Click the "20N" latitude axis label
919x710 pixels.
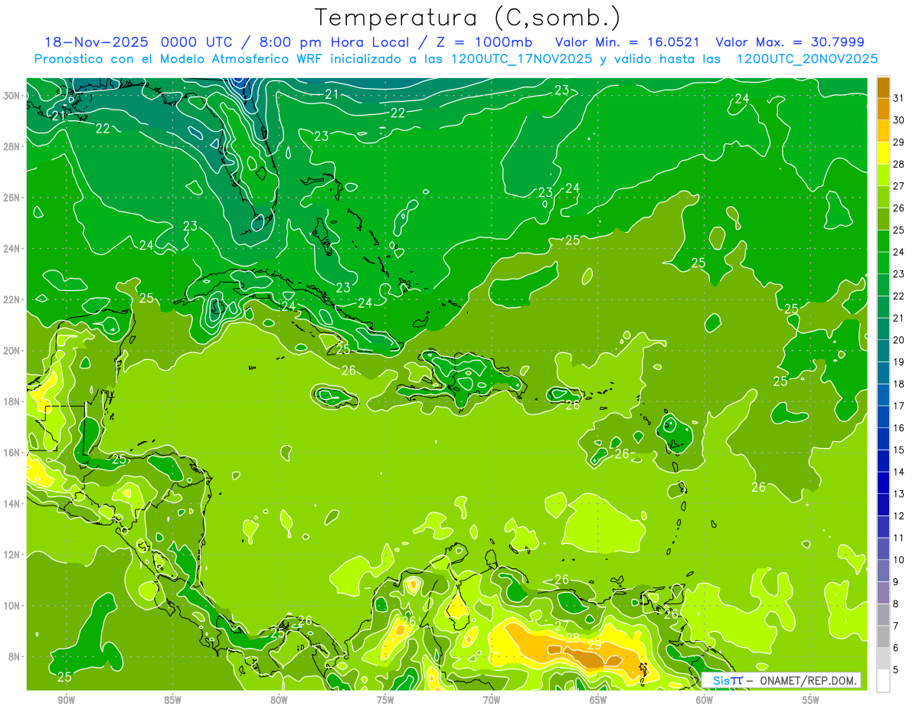pyautogui.click(x=11, y=350)
